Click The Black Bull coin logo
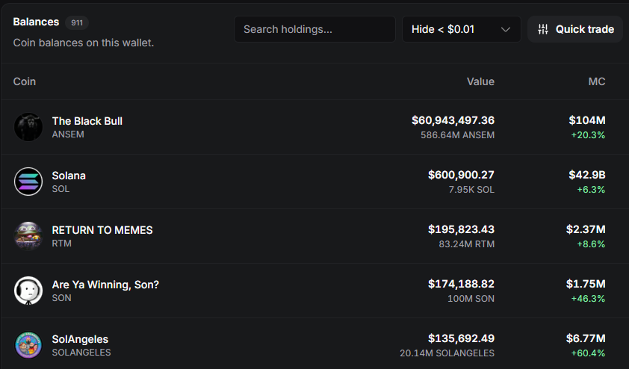 tap(28, 127)
